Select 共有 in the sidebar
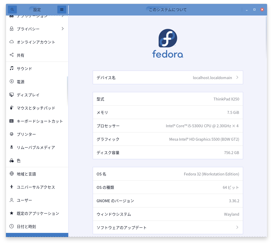Screen dimensions: 273x245 pyautogui.click(x=37, y=55)
